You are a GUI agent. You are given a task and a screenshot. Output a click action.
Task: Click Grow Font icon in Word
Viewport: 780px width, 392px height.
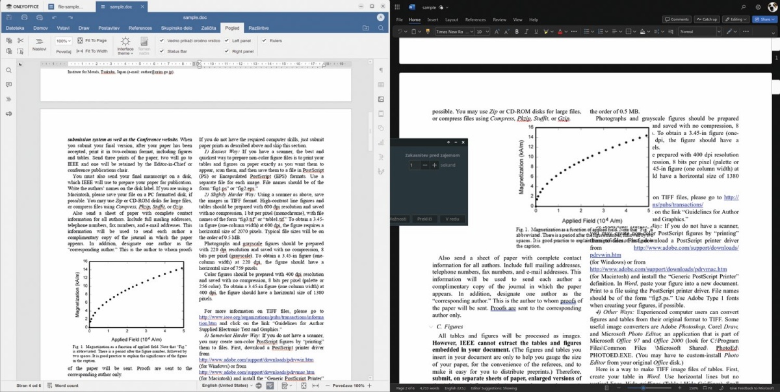(x=497, y=31)
